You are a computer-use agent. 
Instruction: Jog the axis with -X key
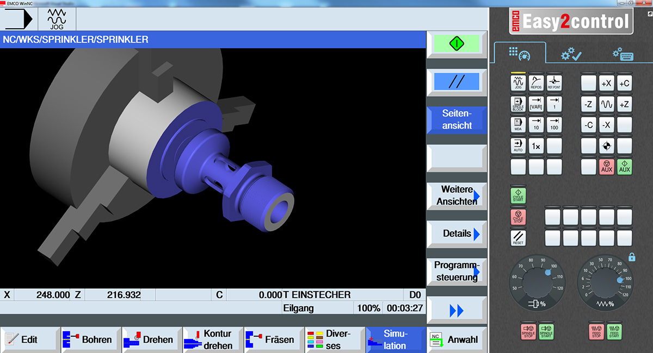tap(606, 125)
